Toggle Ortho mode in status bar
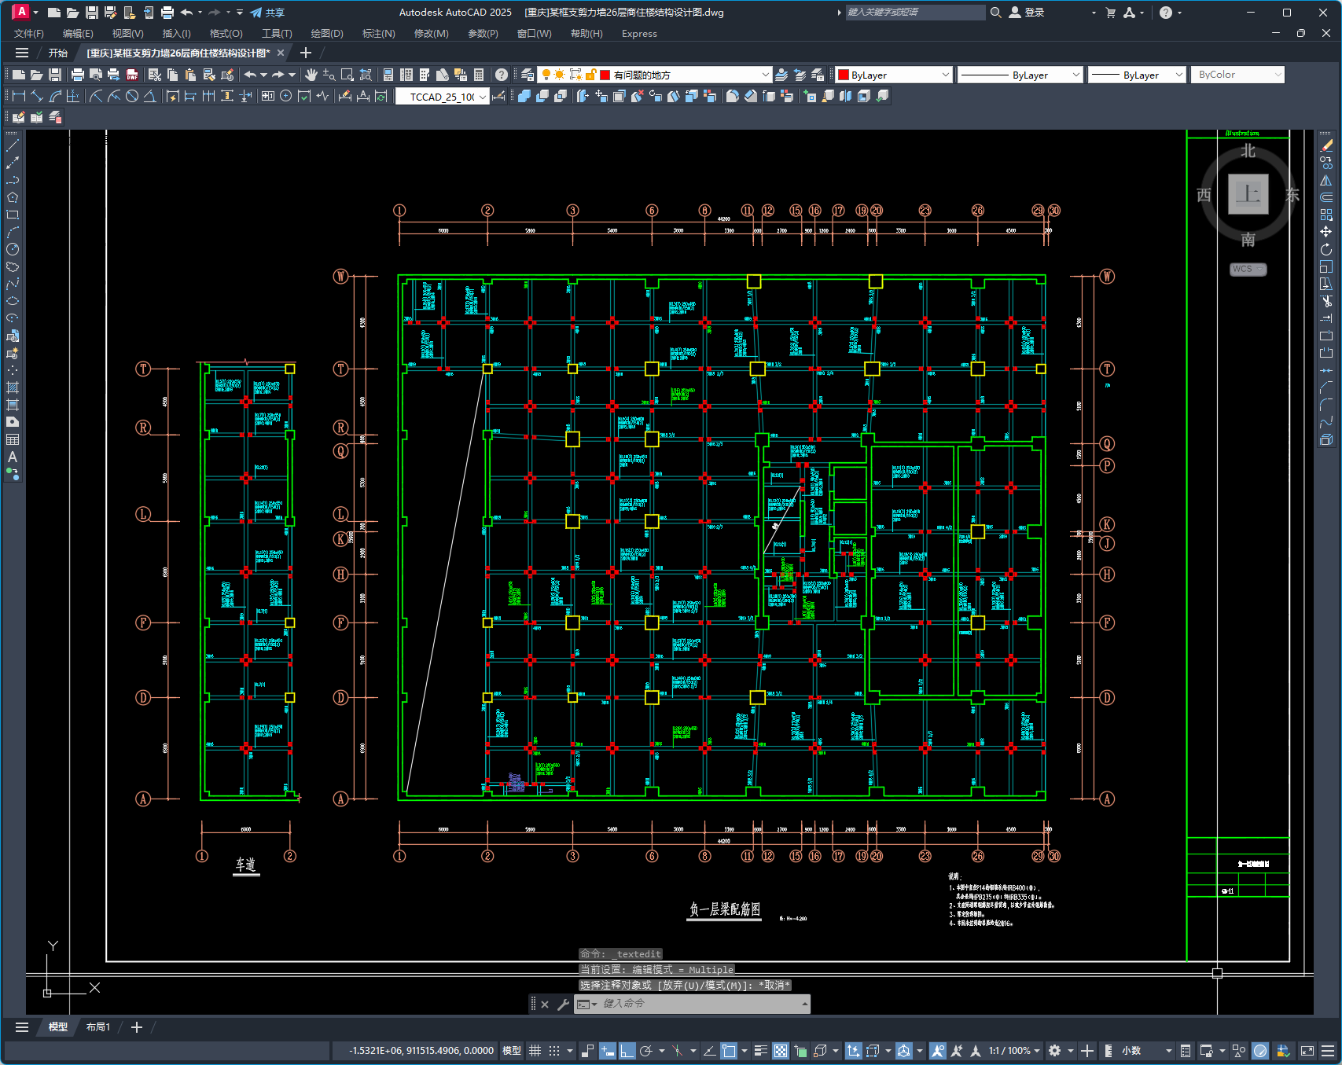Viewport: 1342px width, 1065px height. pyautogui.click(x=627, y=1051)
